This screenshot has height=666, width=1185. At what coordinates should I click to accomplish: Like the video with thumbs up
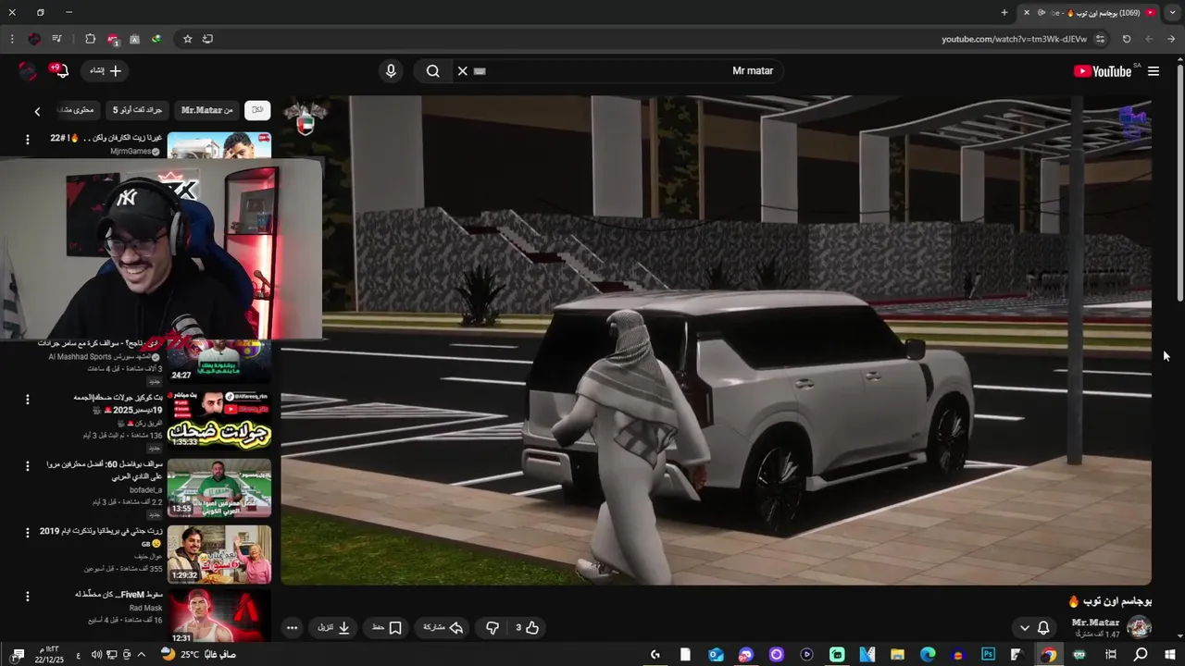[x=528, y=627]
